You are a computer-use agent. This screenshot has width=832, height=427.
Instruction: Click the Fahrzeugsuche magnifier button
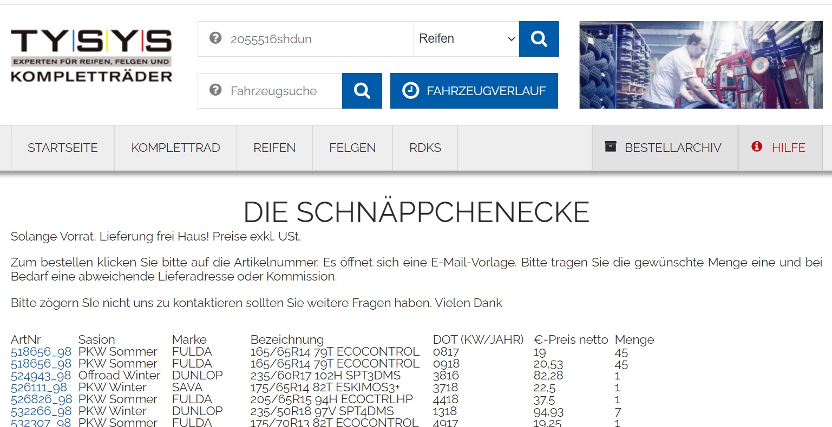point(362,91)
